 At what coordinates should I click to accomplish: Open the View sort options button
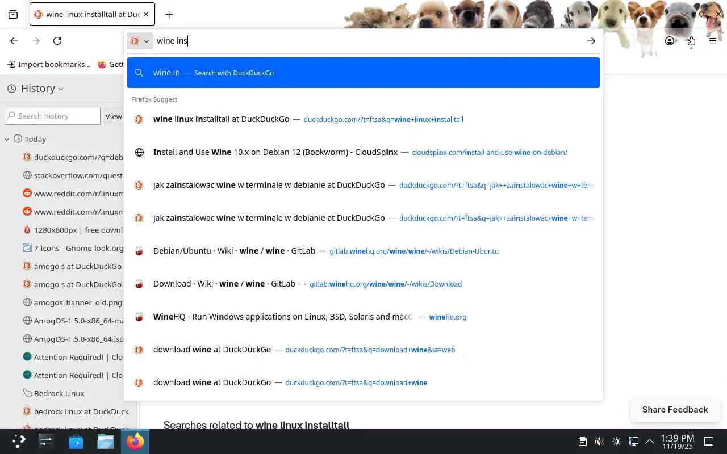114,116
